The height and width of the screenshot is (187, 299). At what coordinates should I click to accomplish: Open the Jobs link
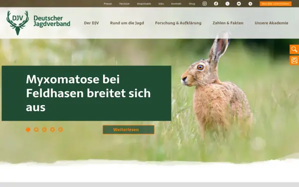[161, 3]
